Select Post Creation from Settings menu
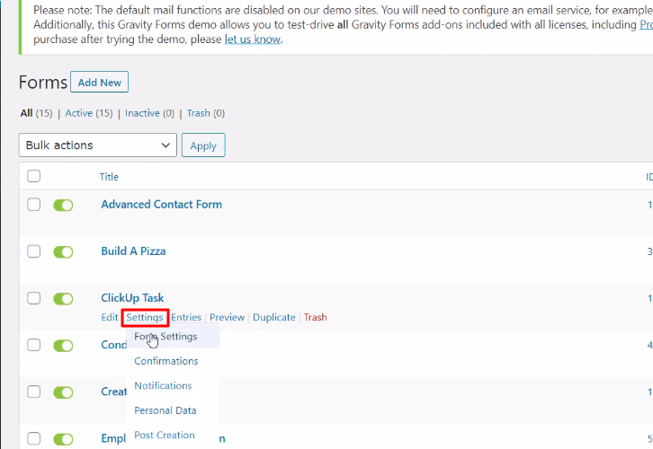Viewport: 653px width, 449px height. click(165, 435)
